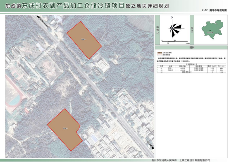The image size is (229, 162).
Task: Click the dot marker on district map
Action: [x=210, y=31]
